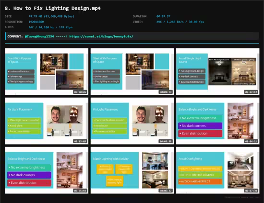Click the title '8. How to Fix Lighting Design.mp4'
264x203 pixels.
[x=53, y=8]
